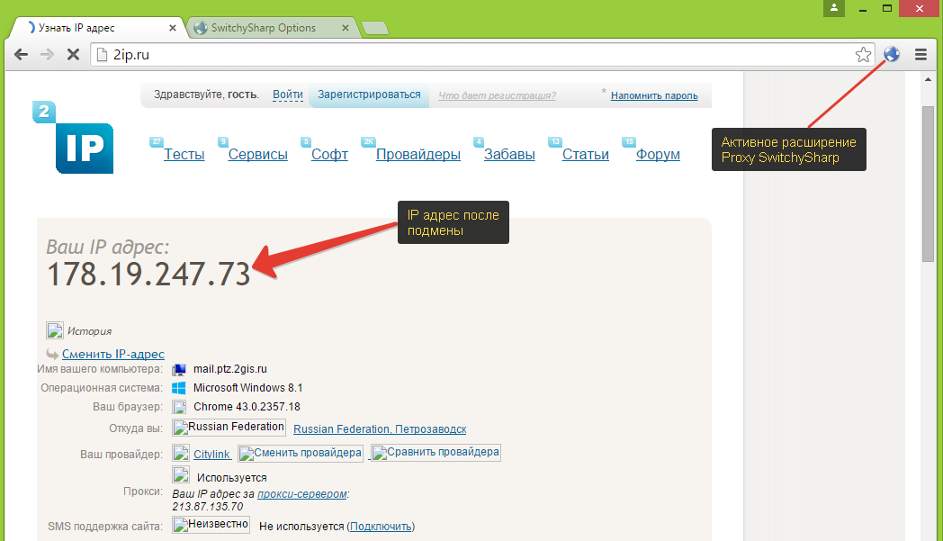Click the hostname mail.ptz.2gis.ru

pos(230,369)
